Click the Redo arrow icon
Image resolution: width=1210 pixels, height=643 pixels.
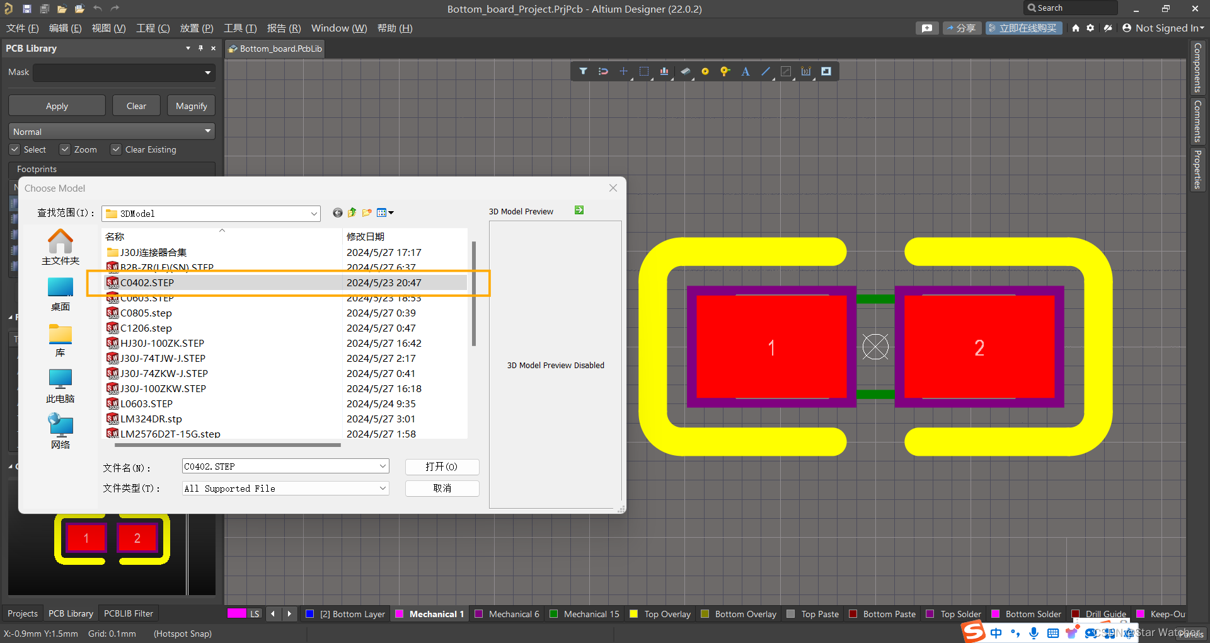(x=115, y=8)
